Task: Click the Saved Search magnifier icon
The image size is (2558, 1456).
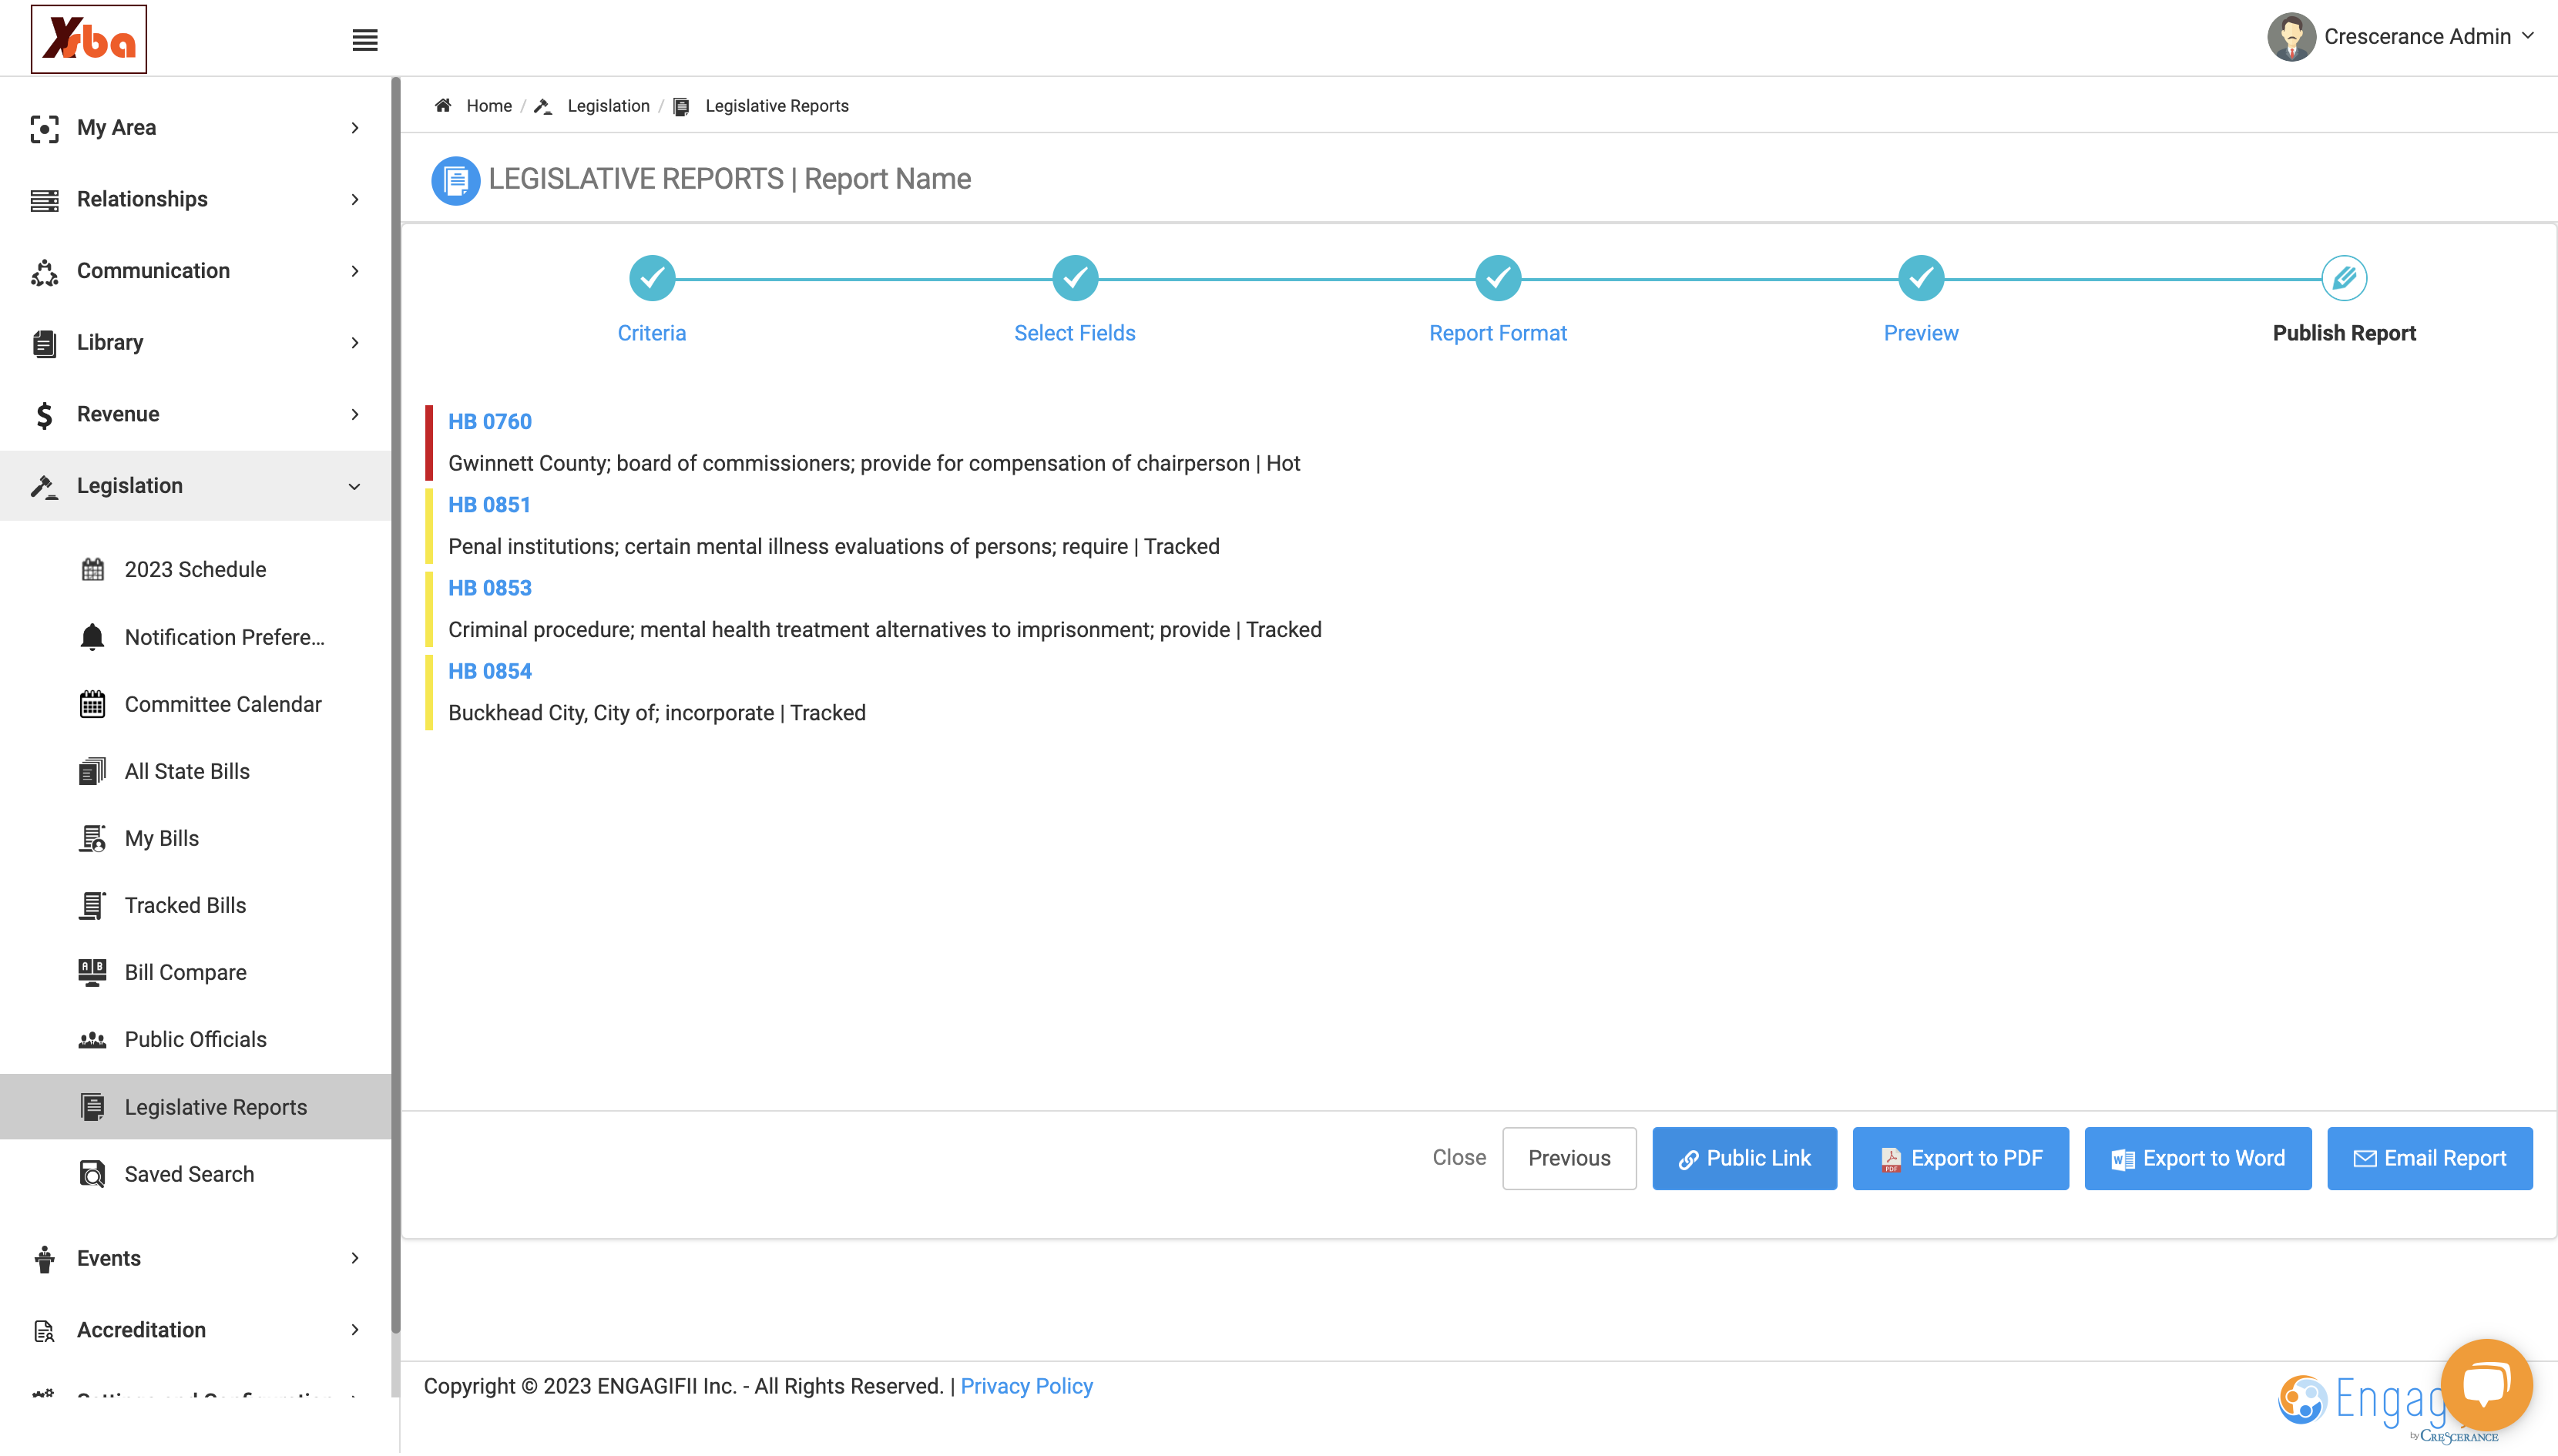Action: (92, 1174)
